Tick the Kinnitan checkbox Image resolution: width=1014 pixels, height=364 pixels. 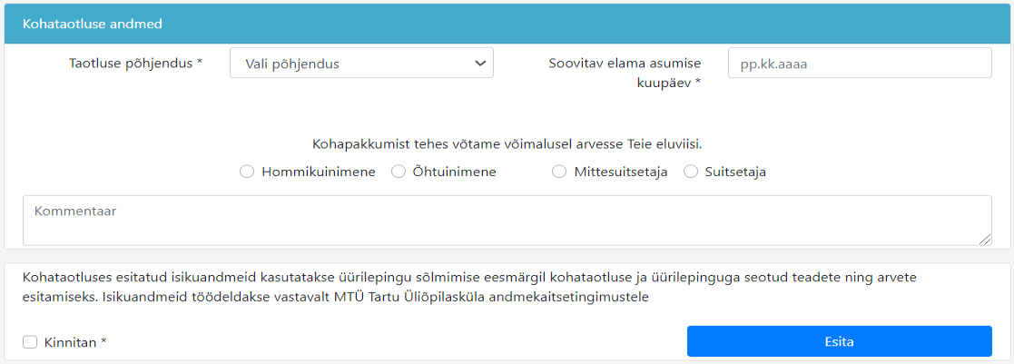point(30,342)
